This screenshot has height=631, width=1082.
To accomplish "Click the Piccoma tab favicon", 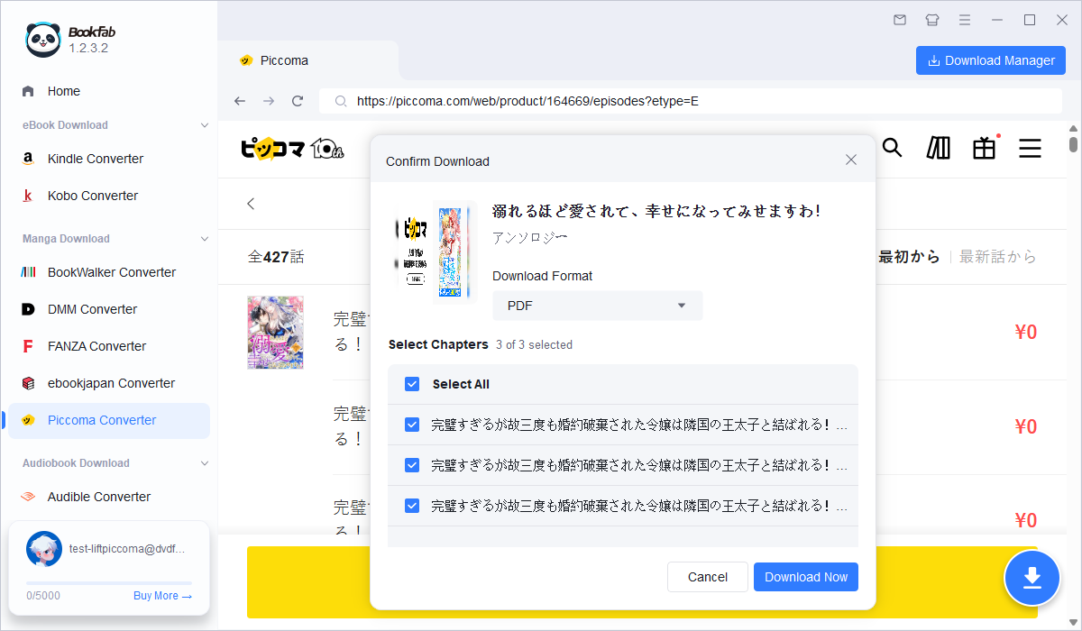I will pos(245,60).
